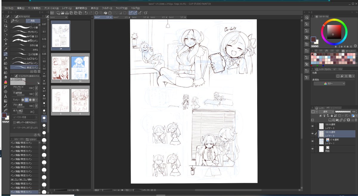Screen dimensions: 358x196
Task: Select 消しゴム entry in history list
Action: tap(25, 179)
